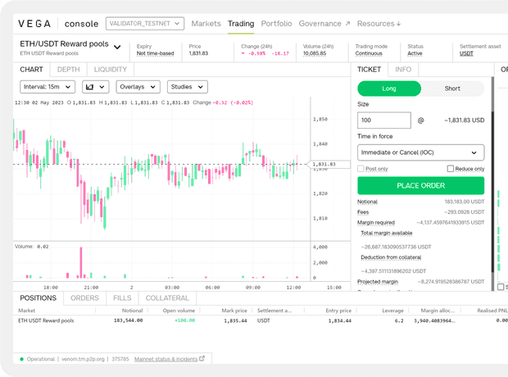Click the Price value 1,831.83 in header
508x377 pixels.
point(198,53)
